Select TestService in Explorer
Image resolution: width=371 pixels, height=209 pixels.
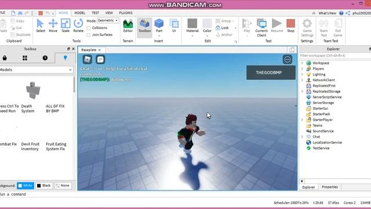click(x=321, y=148)
